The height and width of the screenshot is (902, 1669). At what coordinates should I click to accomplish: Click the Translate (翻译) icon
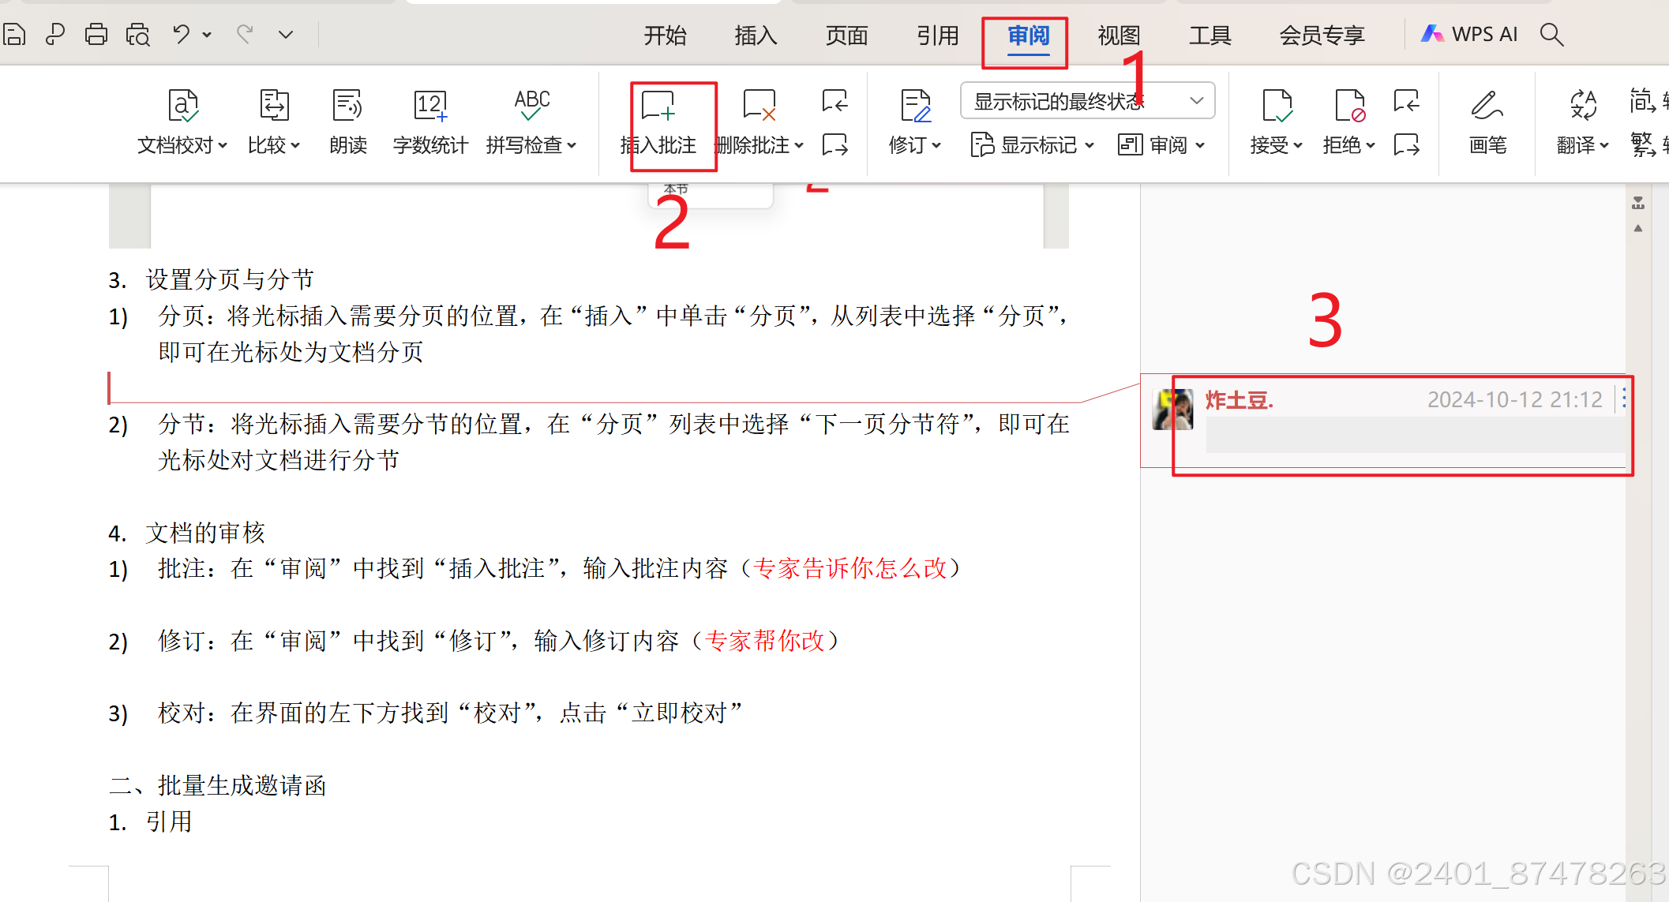pyautogui.click(x=1583, y=107)
